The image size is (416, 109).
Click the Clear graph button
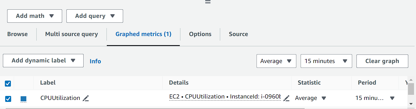(x=382, y=61)
